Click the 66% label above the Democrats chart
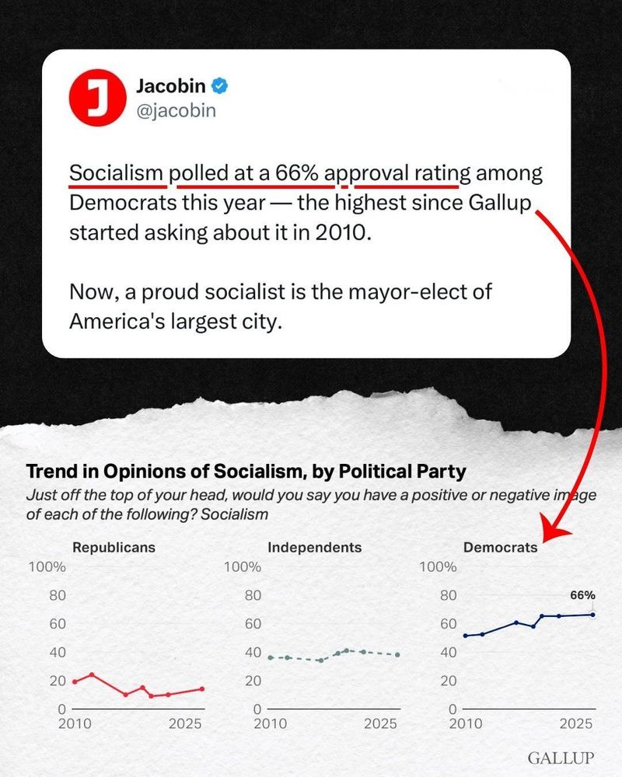The image size is (622, 777). [582, 595]
